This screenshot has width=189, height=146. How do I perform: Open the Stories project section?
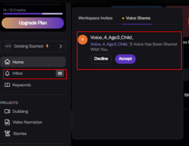tap(20, 134)
